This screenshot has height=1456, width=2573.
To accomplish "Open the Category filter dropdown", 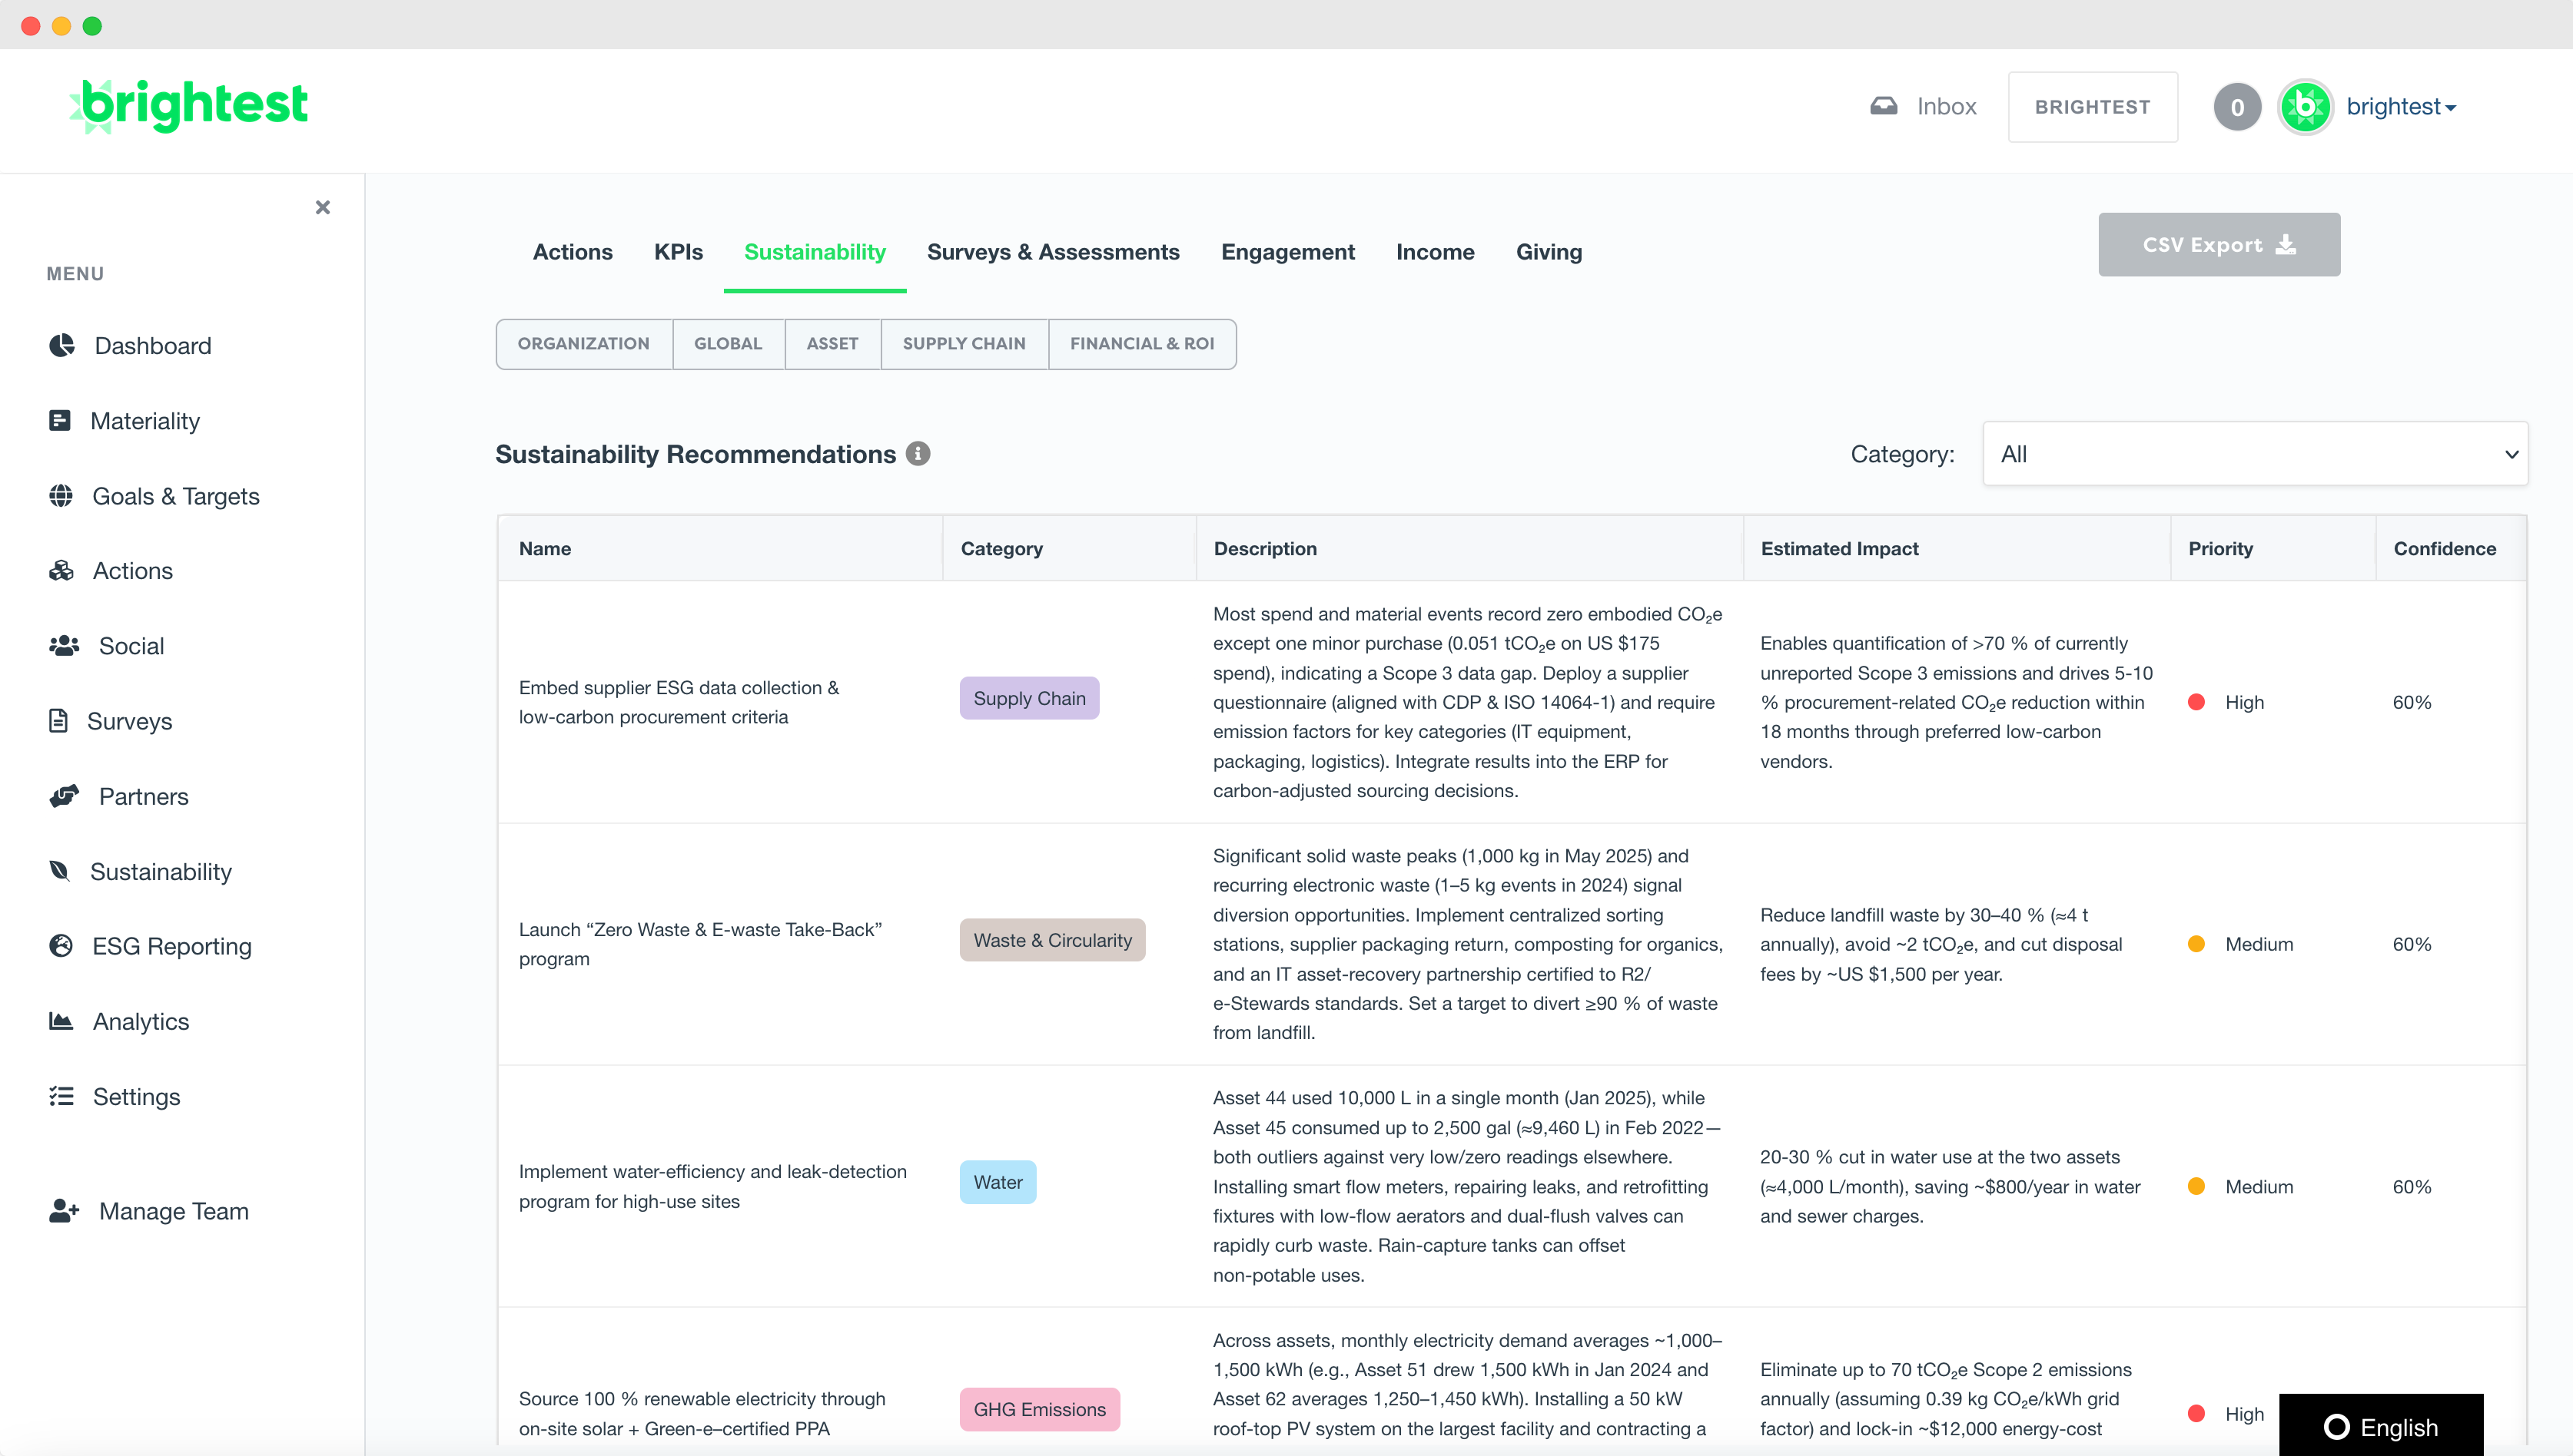I will (2255, 454).
